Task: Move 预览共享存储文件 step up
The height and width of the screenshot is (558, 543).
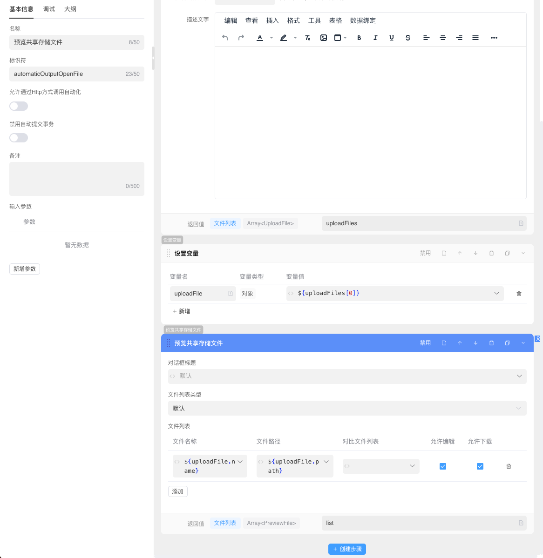Action: 460,343
